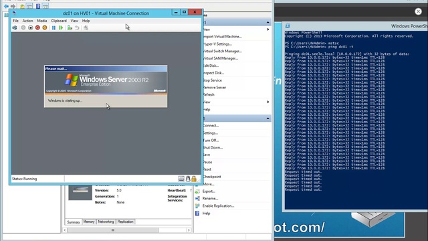Click the padlock status icon in VM window
The image size is (428, 241).
coord(194,179)
